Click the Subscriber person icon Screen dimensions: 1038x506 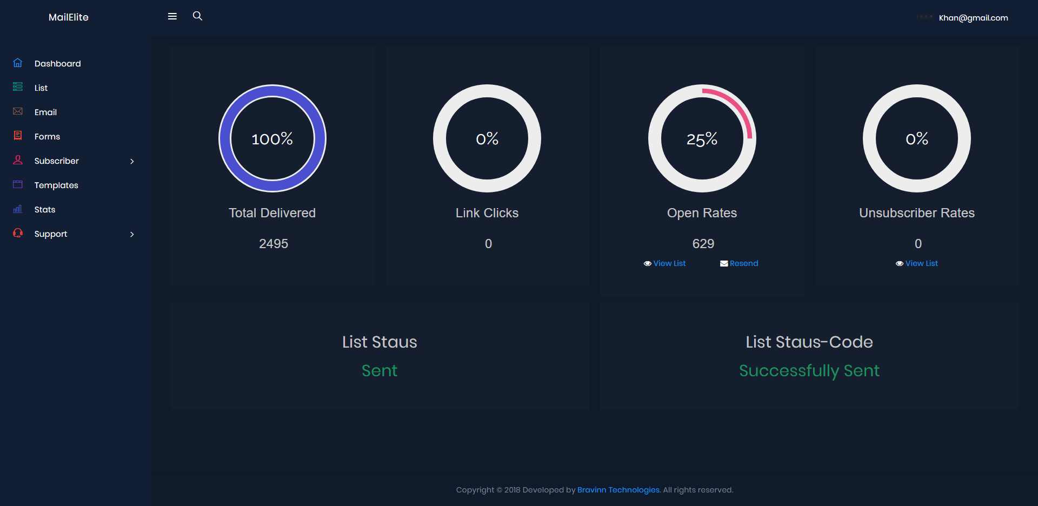pyautogui.click(x=18, y=160)
